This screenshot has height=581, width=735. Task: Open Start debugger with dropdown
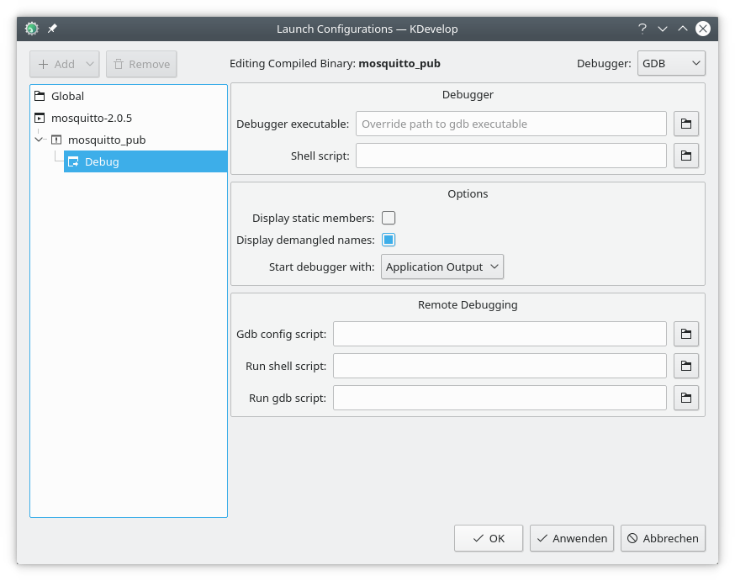[442, 267]
